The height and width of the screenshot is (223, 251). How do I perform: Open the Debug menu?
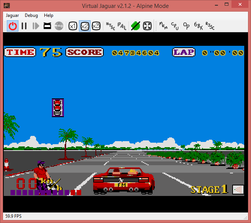point(31,15)
